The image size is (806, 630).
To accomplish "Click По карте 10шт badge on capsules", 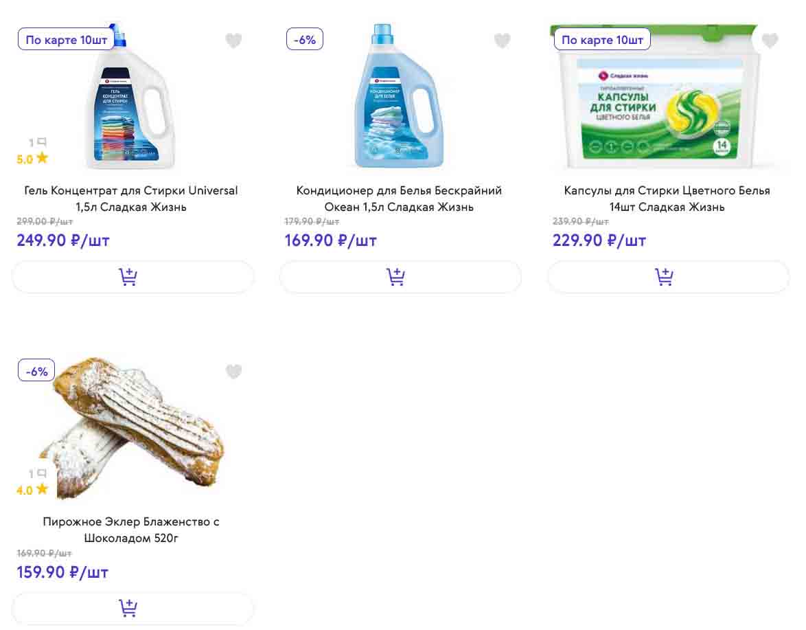I will pyautogui.click(x=602, y=39).
